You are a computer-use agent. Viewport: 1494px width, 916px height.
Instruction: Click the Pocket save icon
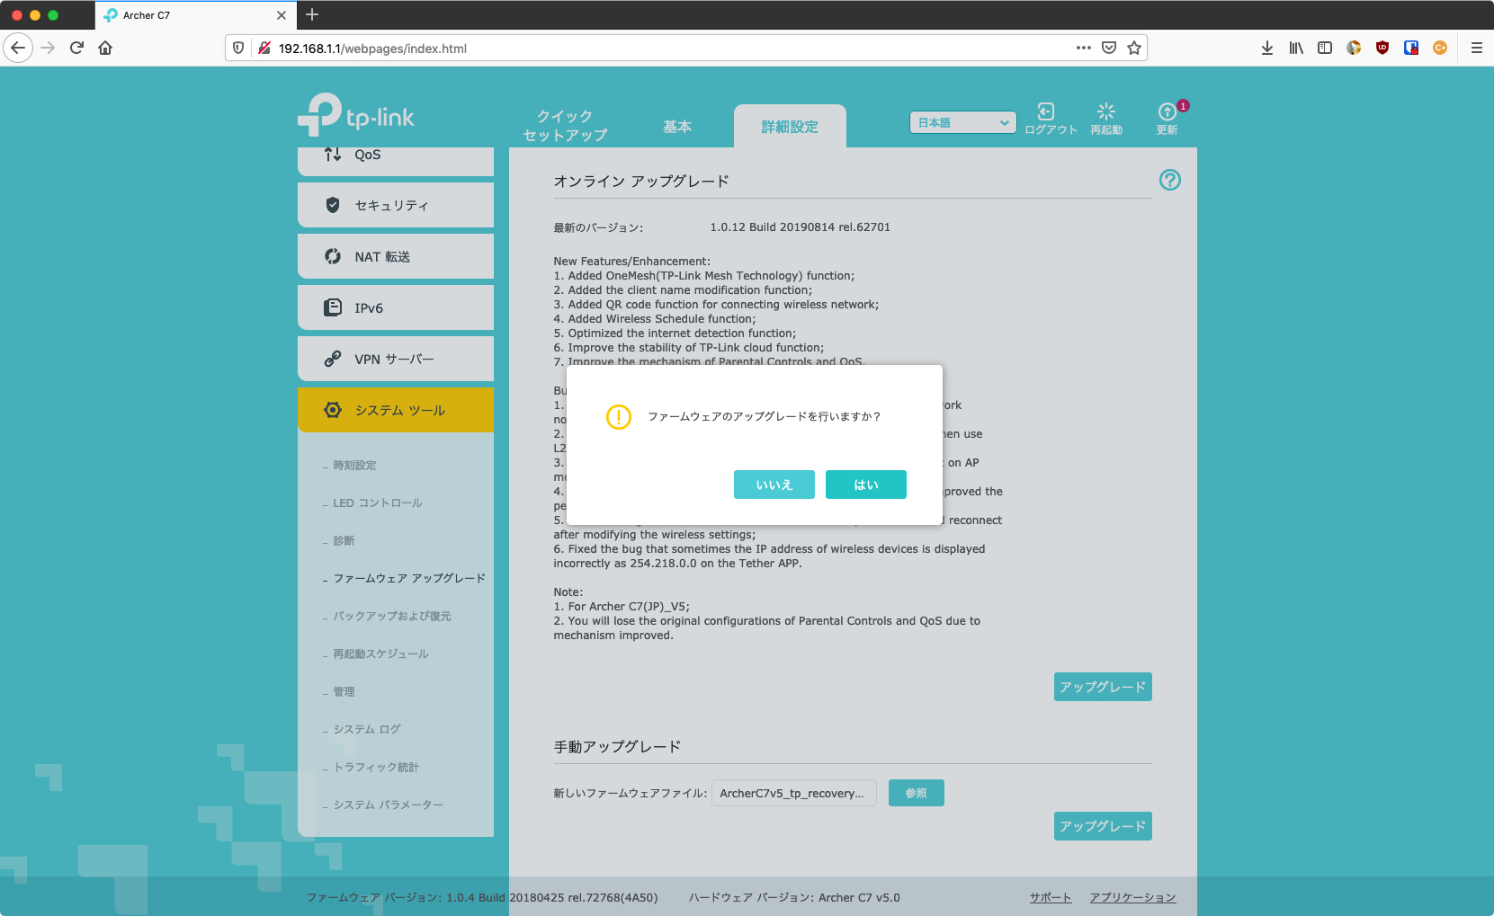(1109, 48)
